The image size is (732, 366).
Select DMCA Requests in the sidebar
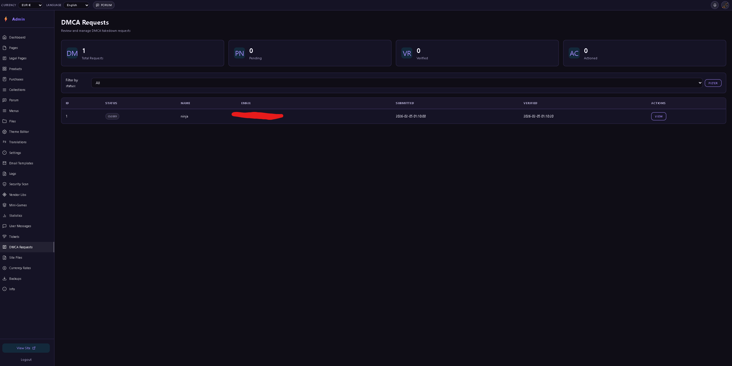pyautogui.click(x=21, y=247)
